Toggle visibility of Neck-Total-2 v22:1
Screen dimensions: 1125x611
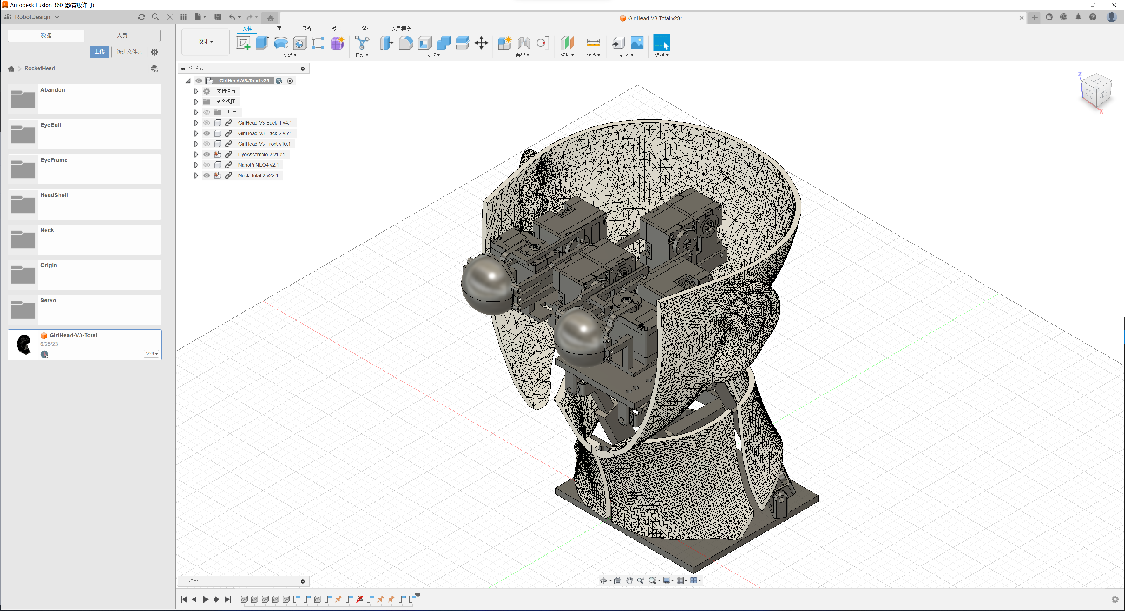click(207, 175)
